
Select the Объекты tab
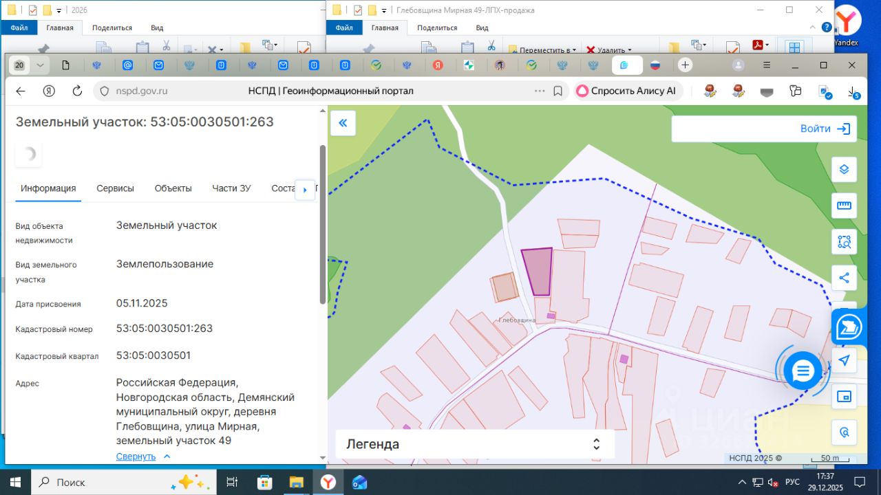pyautogui.click(x=173, y=188)
